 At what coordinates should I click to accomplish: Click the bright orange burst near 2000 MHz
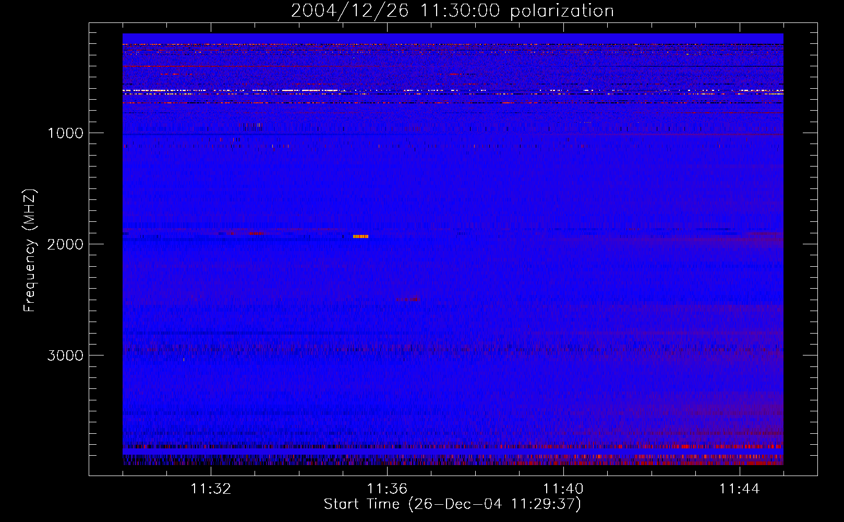tap(360, 236)
